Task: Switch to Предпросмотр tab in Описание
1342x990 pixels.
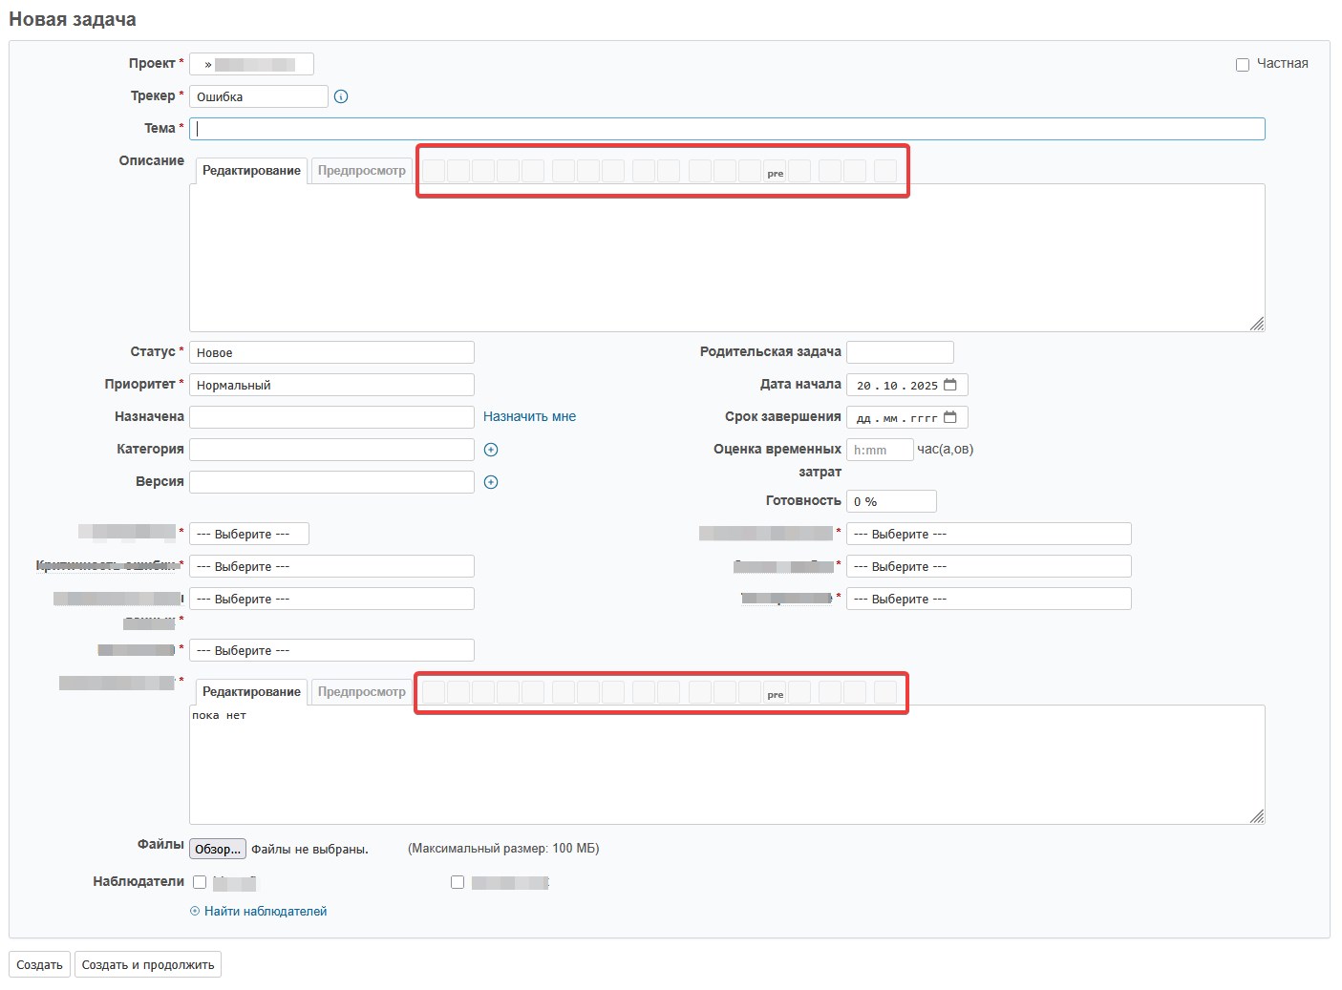Action: point(361,171)
